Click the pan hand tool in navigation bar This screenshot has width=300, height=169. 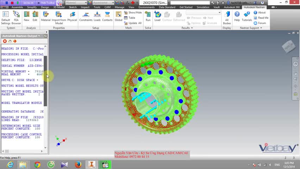[295, 74]
